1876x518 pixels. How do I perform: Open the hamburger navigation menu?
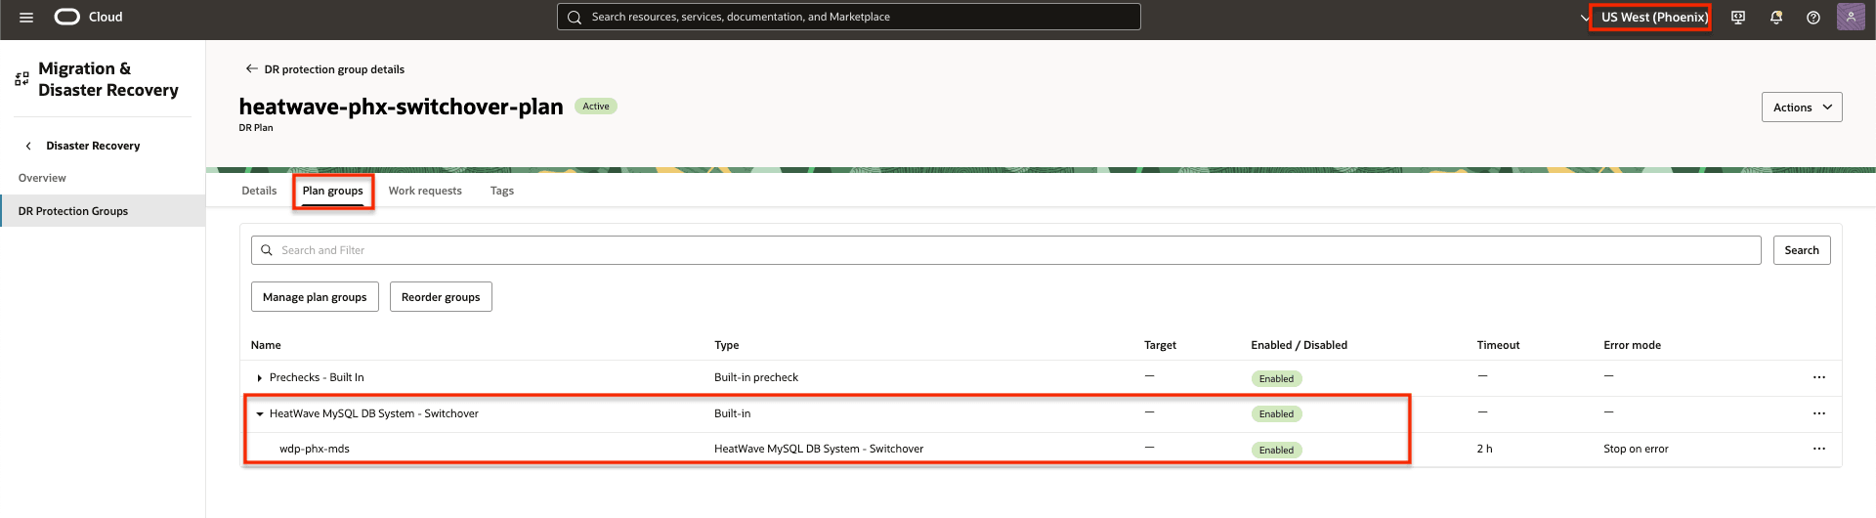pyautogui.click(x=26, y=17)
